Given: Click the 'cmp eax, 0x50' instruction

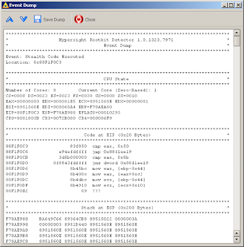Looking at the screenshot, I should click(x=111, y=146).
